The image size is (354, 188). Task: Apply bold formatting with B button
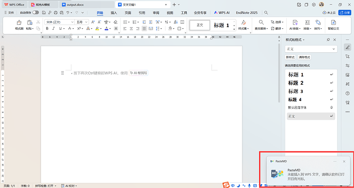pyautogui.click(x=47, y=28)
